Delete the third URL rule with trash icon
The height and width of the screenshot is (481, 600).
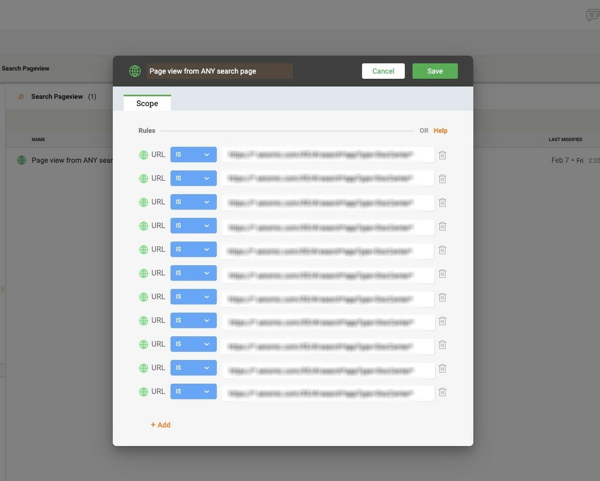pyautogui.click(x=442, y=202)
